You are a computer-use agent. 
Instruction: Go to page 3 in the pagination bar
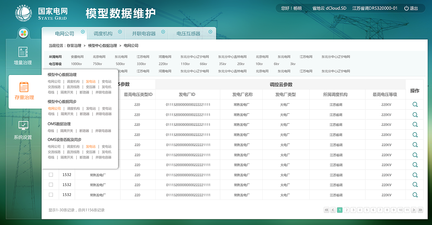click(x=353, y=209)
